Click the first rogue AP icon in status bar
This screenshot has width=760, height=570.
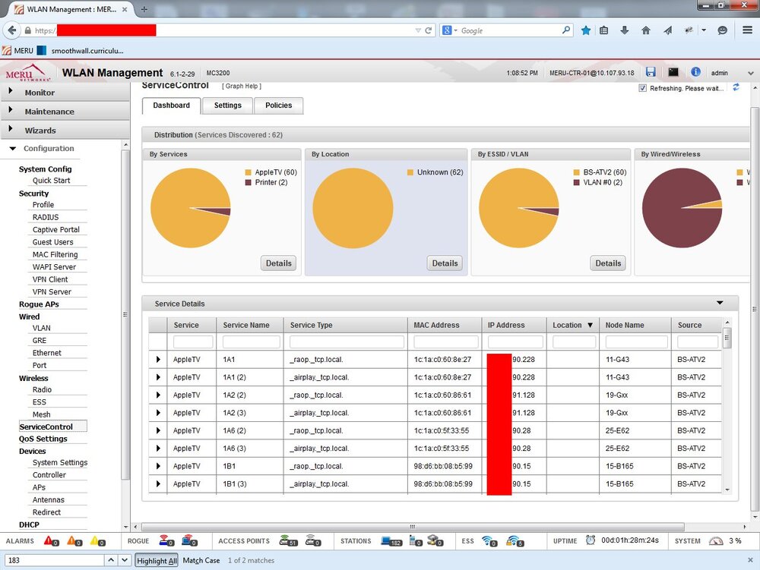165,540
